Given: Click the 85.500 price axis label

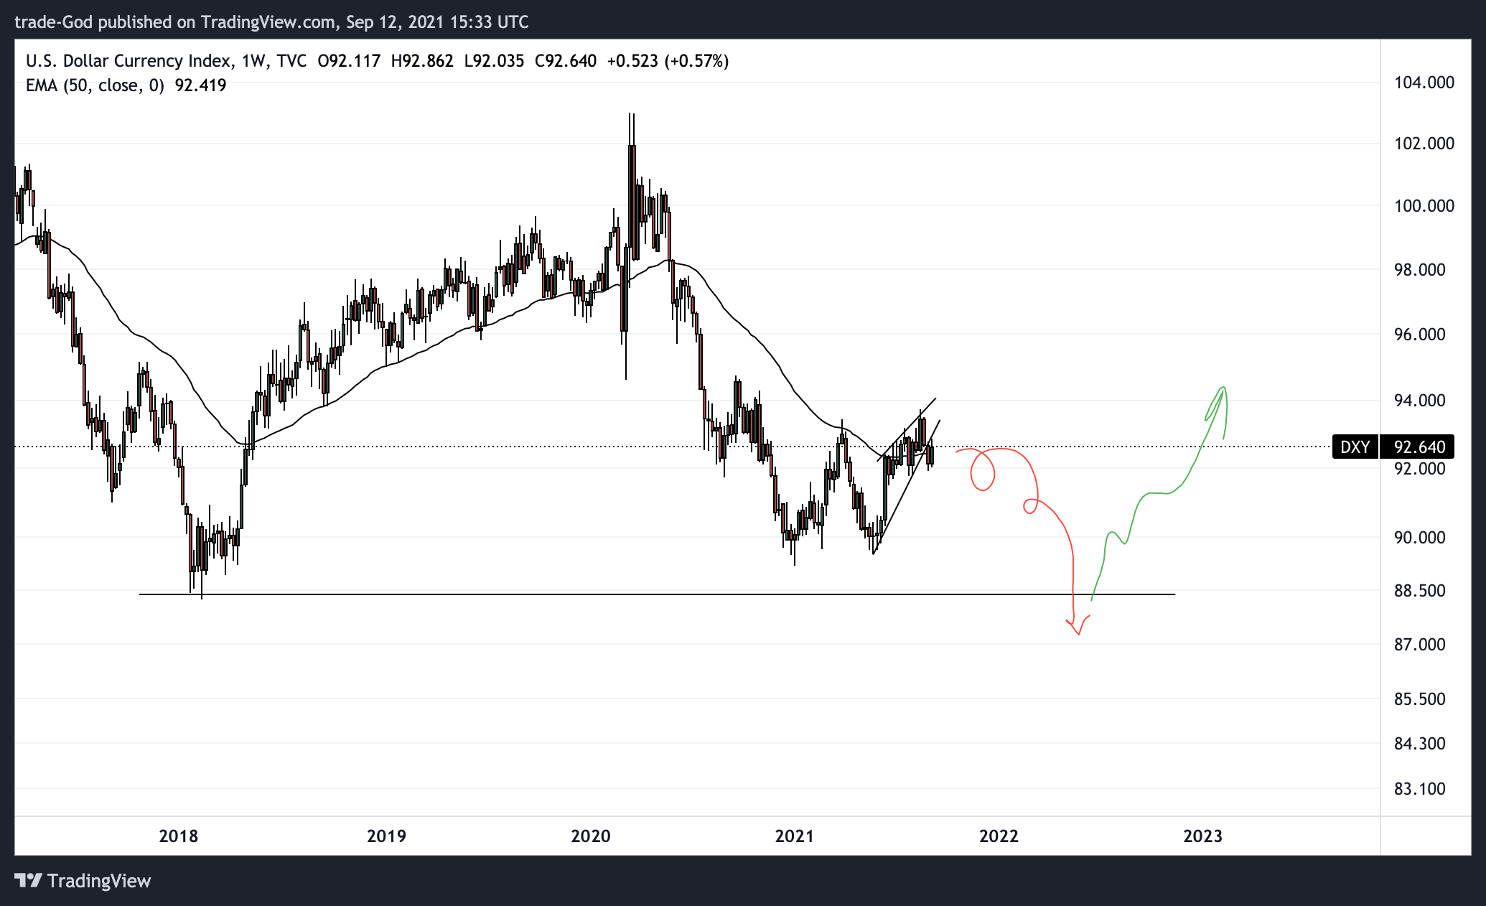Looking at the screenshot, I should 1419,699.
